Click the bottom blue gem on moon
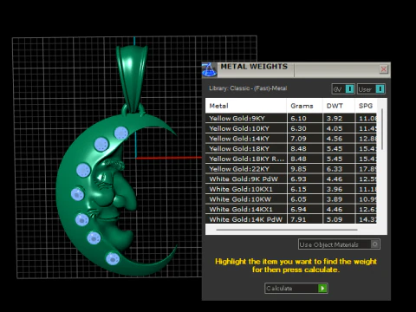This screenshot has width=416, height=312. (113, 258)
